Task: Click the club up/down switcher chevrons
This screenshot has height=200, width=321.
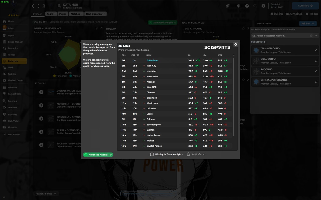Action: click(x=39, y=6)
